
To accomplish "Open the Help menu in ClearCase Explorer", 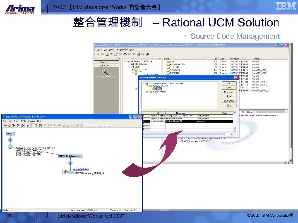I will pyautogui.click(x=132, y=50).
